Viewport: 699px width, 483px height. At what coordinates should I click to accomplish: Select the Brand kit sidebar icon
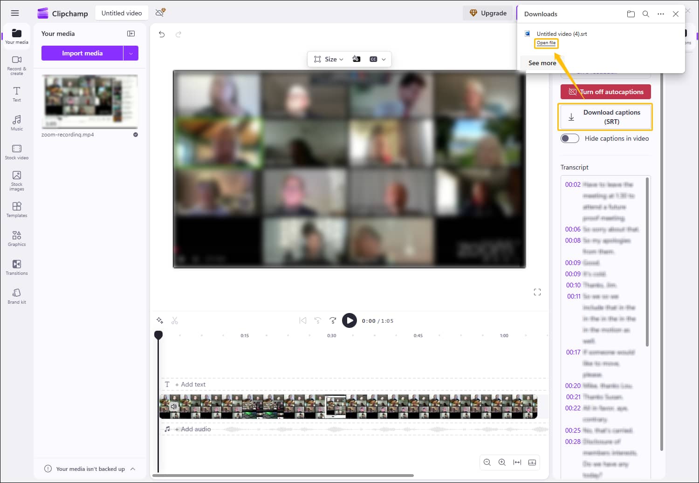[16, 295]
